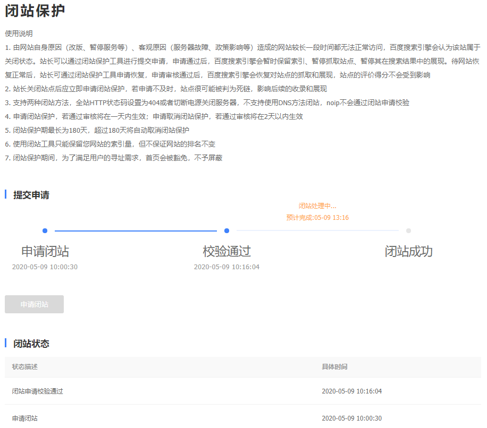Image resolution: width=487 pixels, height=428 pixels.
Task: Click the 申请闭站 milestone label
Action: click(45, 252)
